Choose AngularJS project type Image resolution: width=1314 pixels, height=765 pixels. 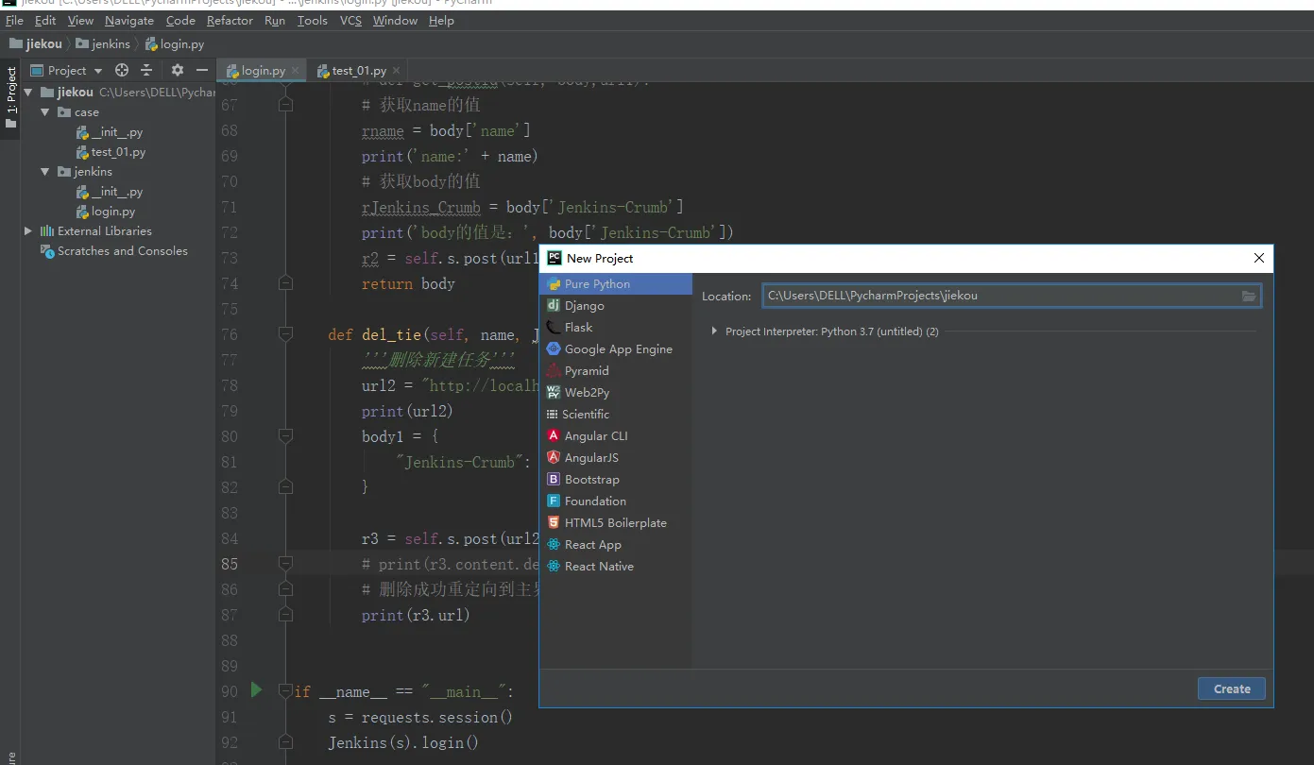click(x=615, y=458)
